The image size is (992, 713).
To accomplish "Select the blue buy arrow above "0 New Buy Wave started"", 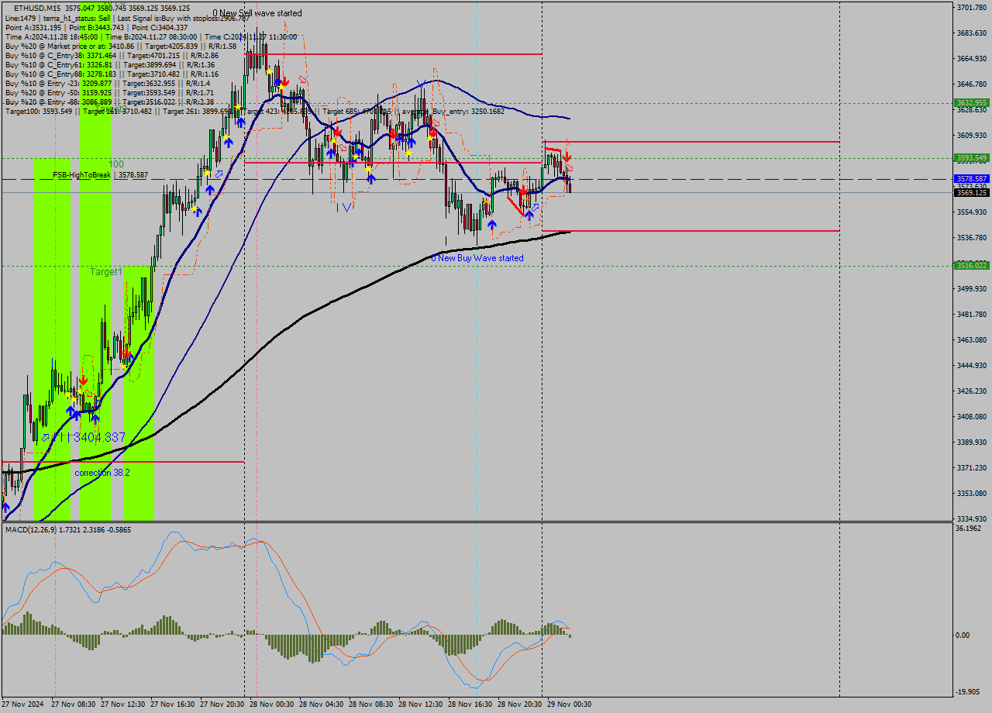I will 492,224.
